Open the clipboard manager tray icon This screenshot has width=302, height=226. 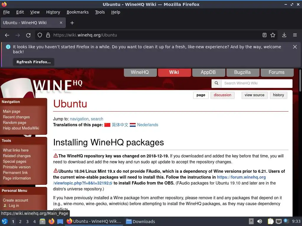(x=271, y=221)
